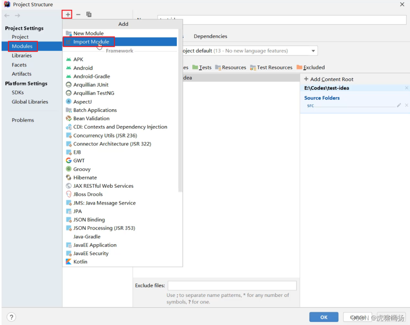The width and height of the screenshot is (410, 325).
Task: Click the pencil edit icon for src
Action: coord(399,105)
